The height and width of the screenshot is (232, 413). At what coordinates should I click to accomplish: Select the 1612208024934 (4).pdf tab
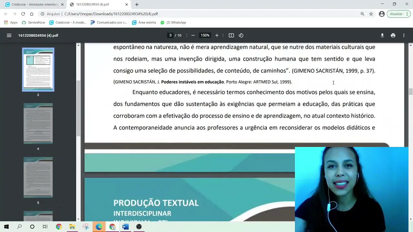99,5
